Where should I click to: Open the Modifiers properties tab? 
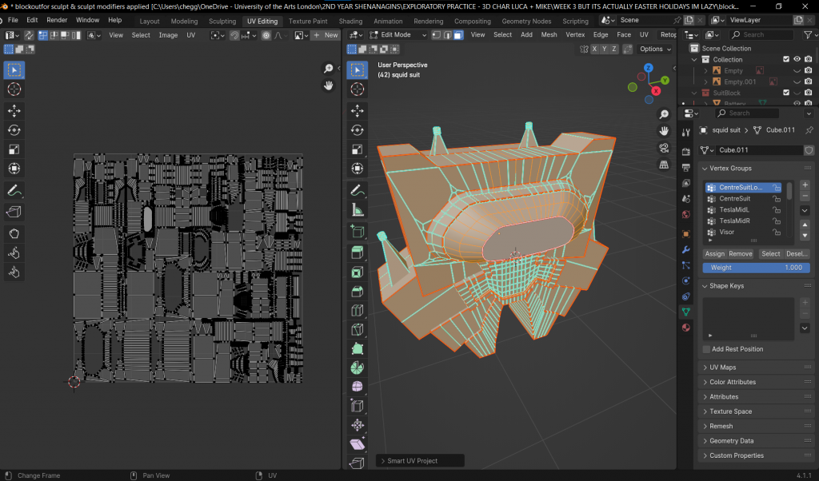click(x=685, y=249)
